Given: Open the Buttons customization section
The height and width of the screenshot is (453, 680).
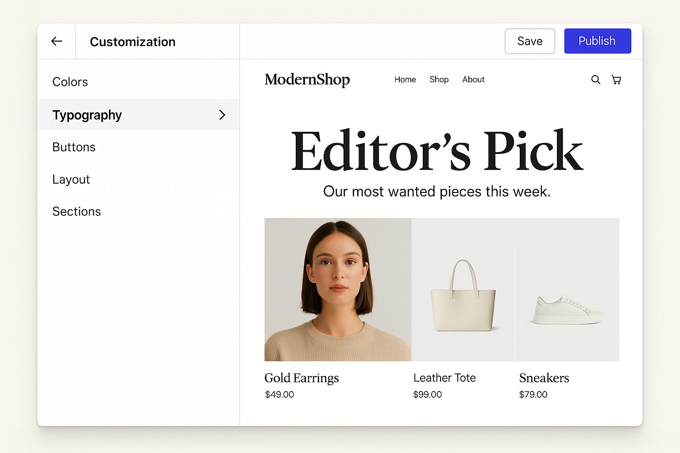Looking at the screenshot, I should coord(74,147).
